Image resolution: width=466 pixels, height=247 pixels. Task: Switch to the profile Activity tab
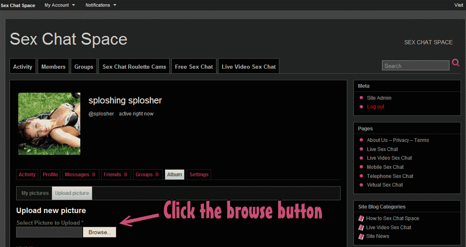tap(27, 175)
